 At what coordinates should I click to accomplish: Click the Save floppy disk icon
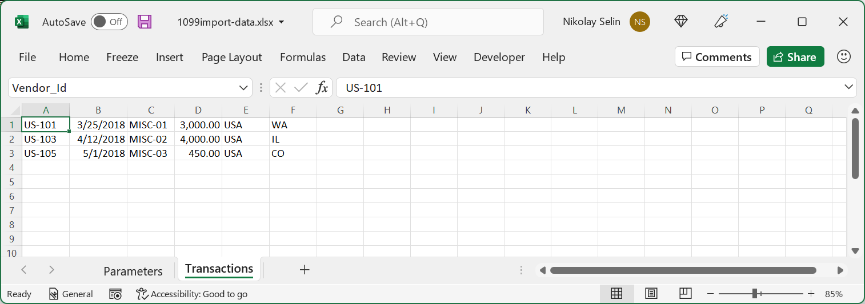point(145,22)
